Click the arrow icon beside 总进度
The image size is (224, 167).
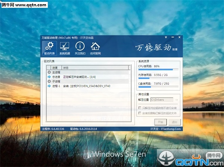pyautogui.click(x=49, y=77)
